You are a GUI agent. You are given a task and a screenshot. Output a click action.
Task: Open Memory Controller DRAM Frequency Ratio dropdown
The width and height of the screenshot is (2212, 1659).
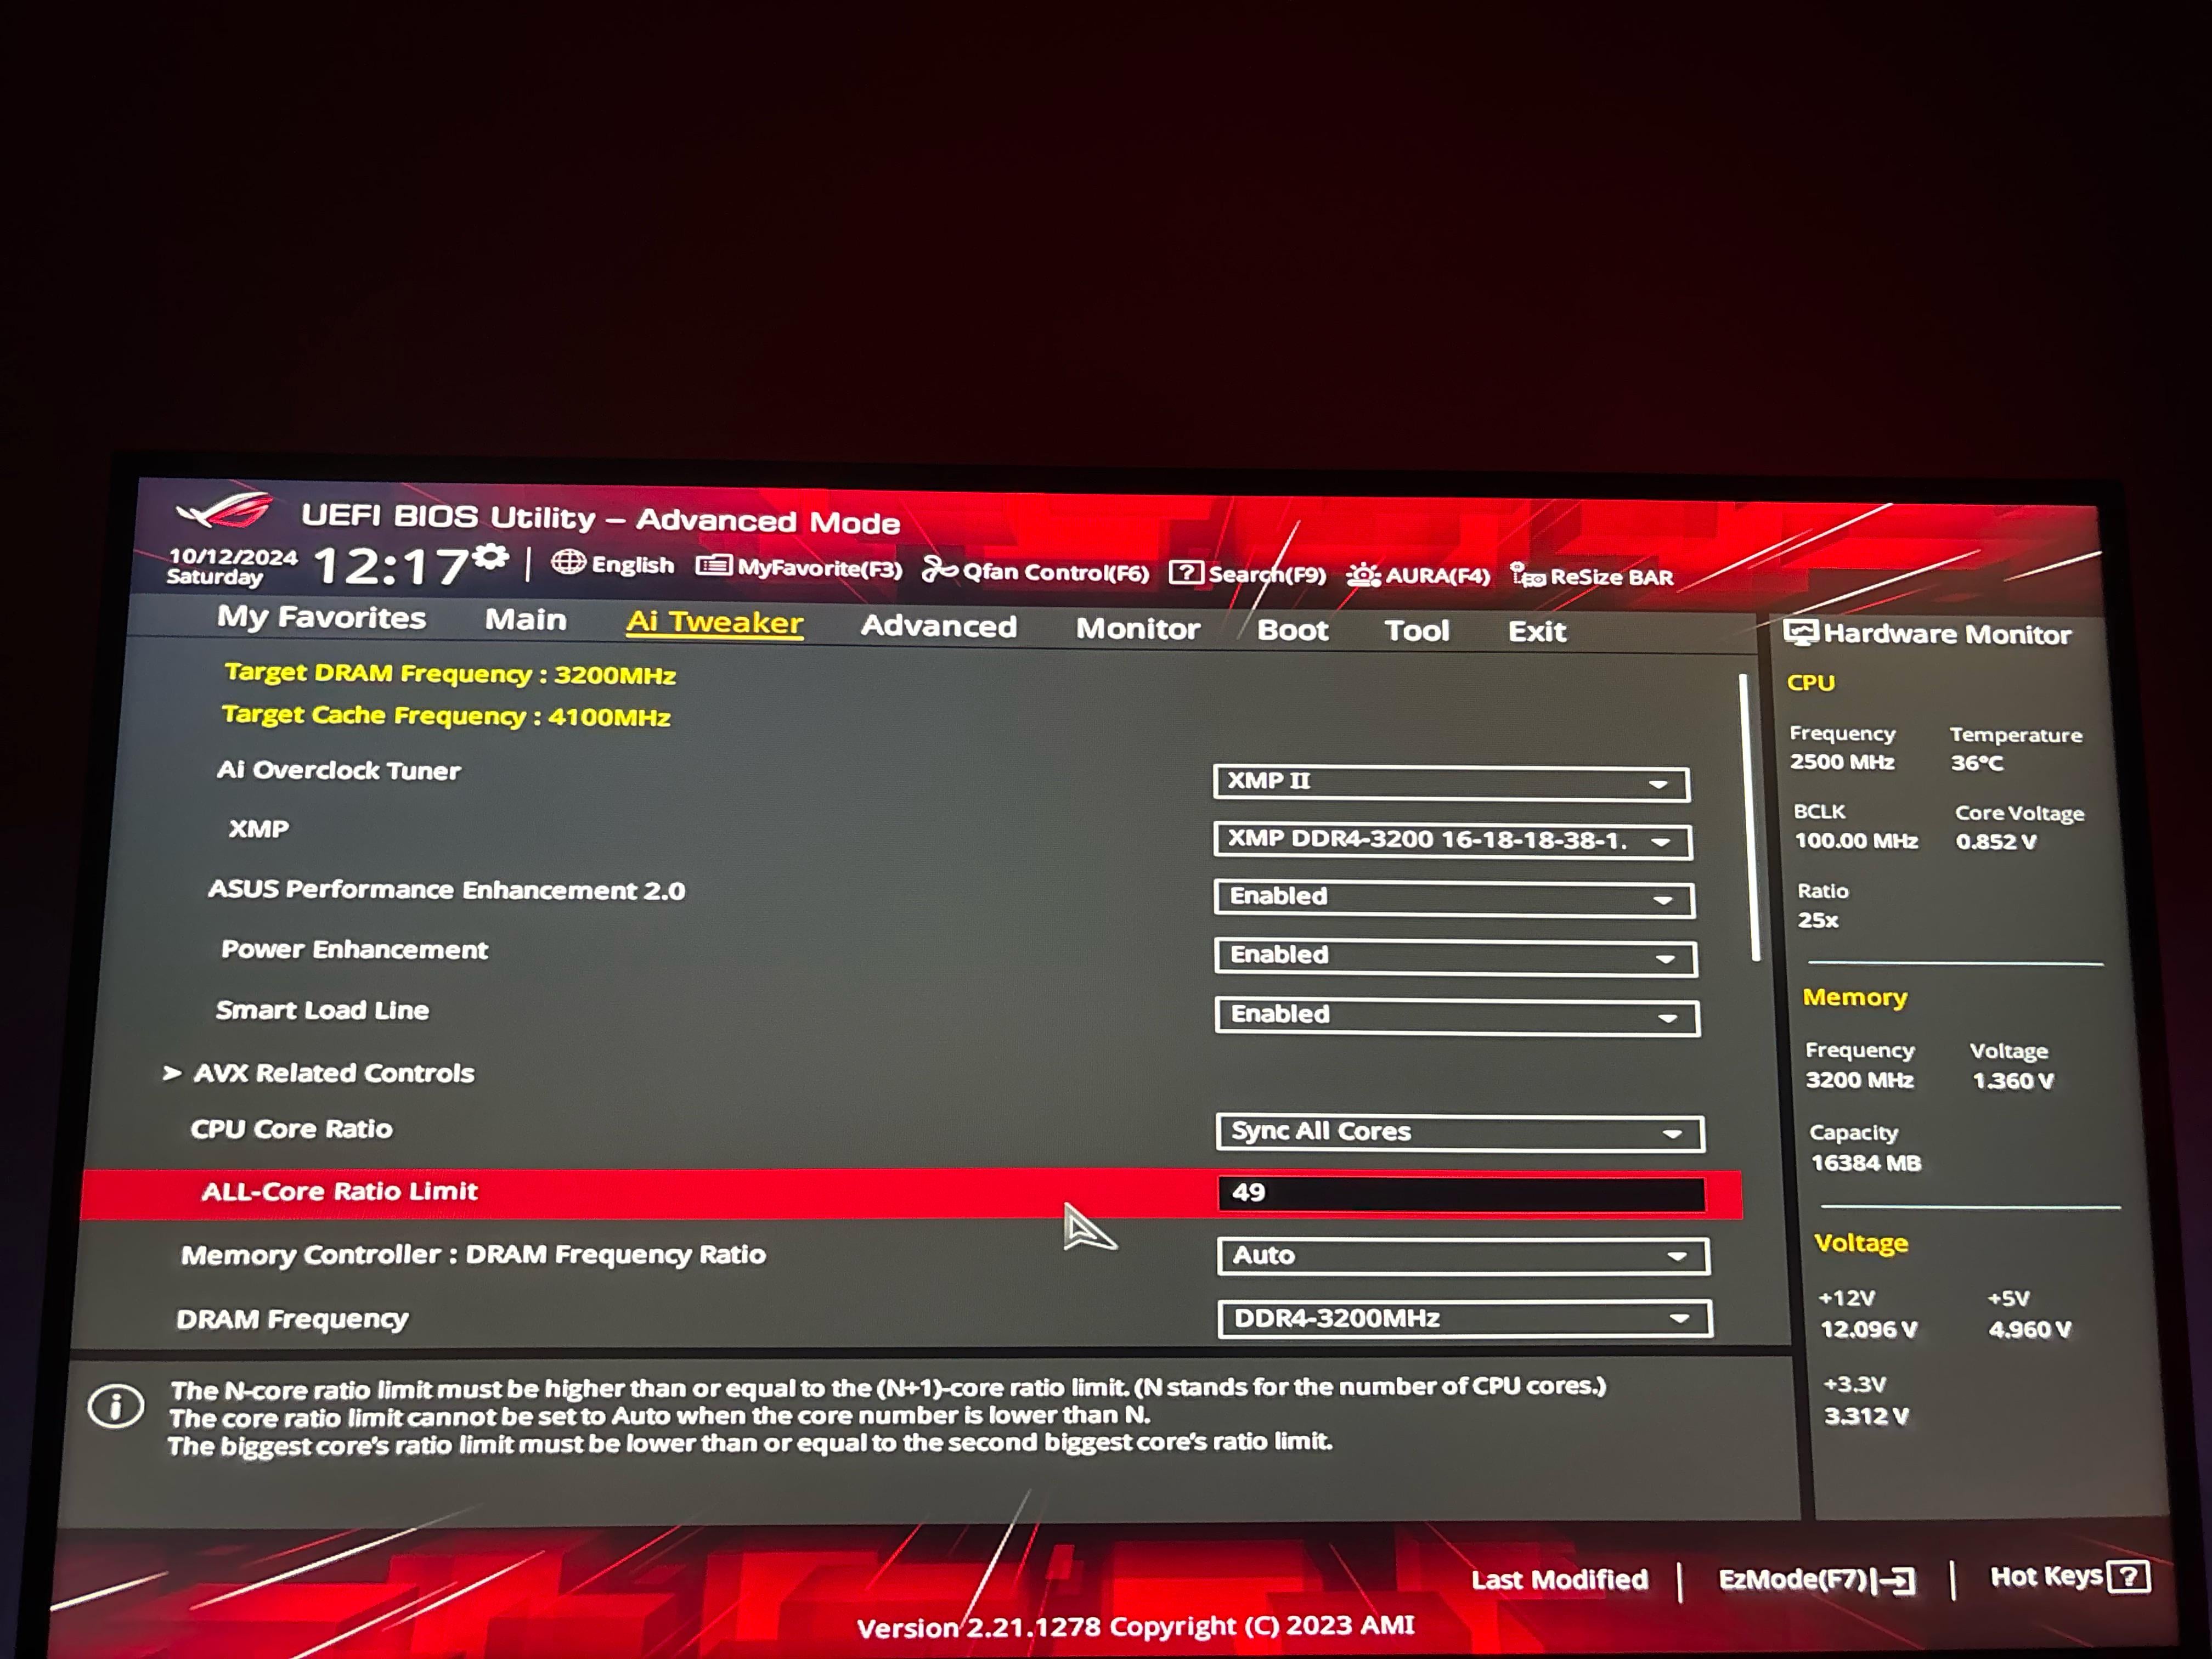click(1463, 1256)
